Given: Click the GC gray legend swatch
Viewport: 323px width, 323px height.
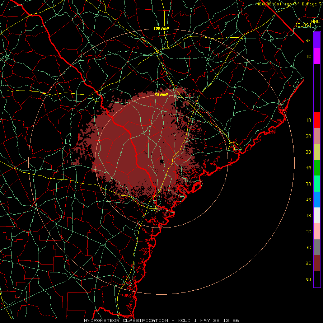Looking at the screenshot, I should click(x=317, y=247).
